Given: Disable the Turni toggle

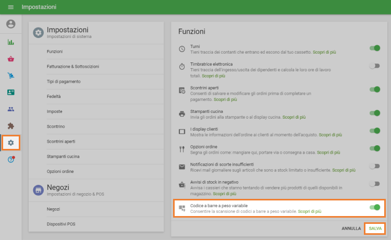Looking at the screenshot, I should point(374,48).
